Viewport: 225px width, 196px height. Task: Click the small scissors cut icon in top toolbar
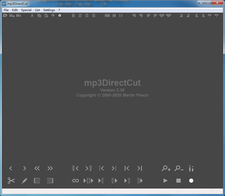click(32, 15)
